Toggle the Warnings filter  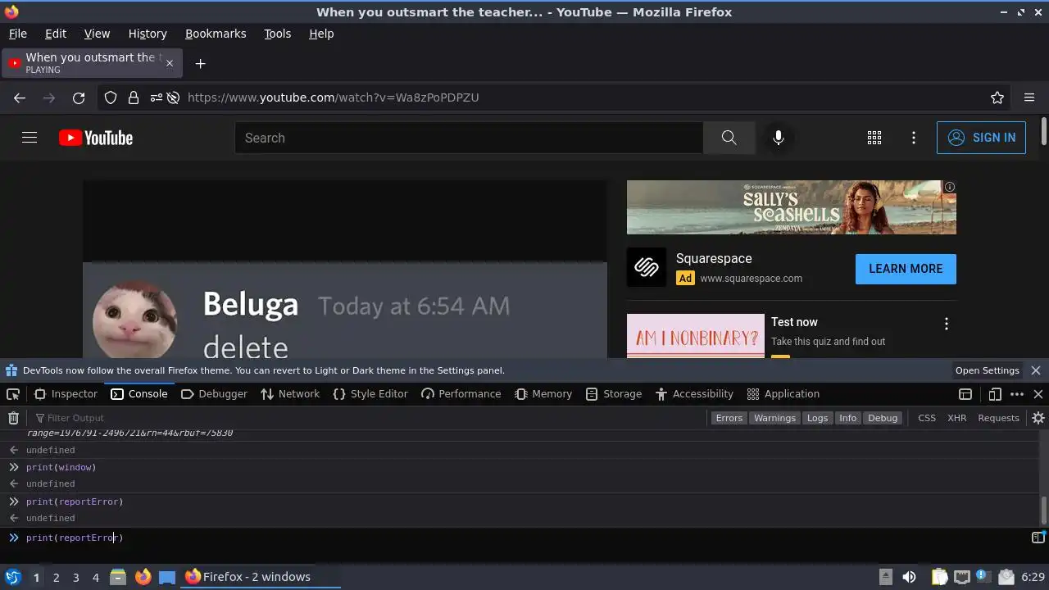click(x=774, y=418)
